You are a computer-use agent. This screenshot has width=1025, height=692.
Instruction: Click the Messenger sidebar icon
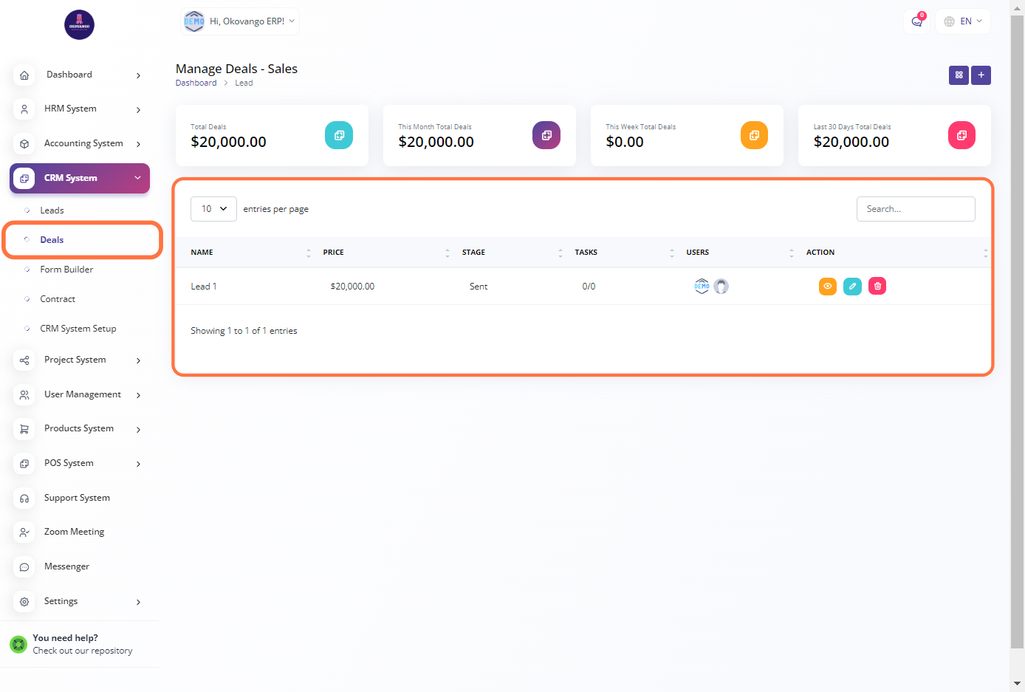click(24, 567)
